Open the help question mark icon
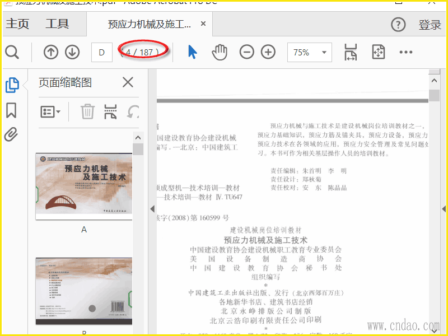 398,25
